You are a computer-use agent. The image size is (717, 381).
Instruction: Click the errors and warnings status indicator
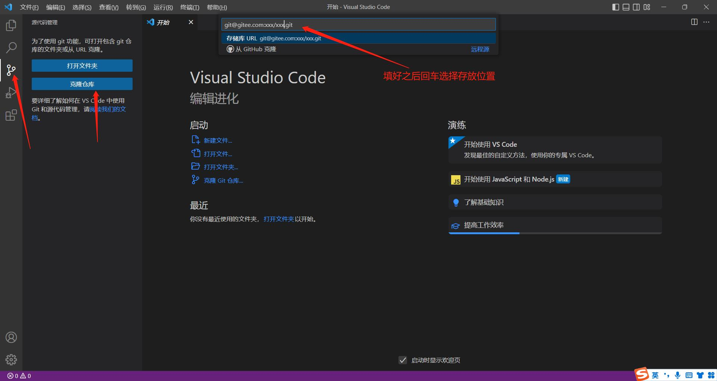click(19, 376)
